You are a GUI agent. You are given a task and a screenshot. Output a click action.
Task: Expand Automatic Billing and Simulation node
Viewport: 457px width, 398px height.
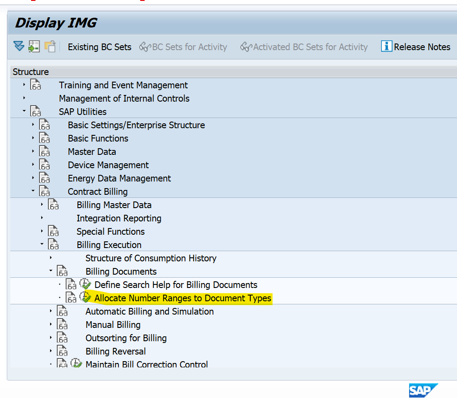tap(51, 311)
